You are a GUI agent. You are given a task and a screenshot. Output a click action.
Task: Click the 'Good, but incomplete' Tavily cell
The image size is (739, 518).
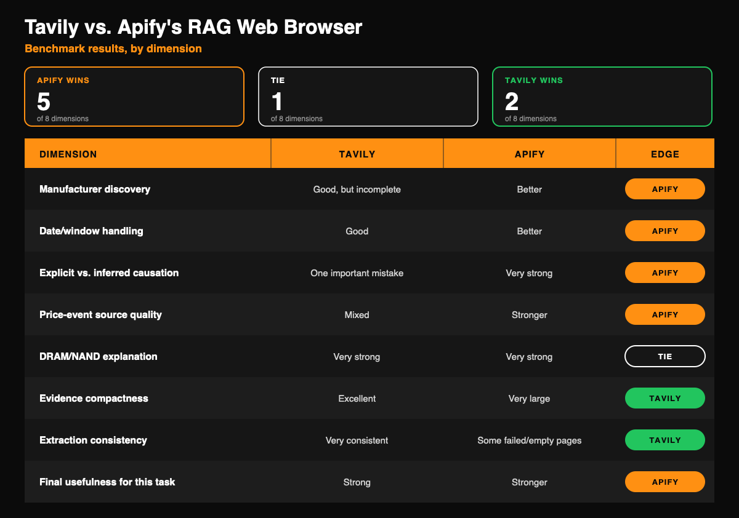(357, 189)
